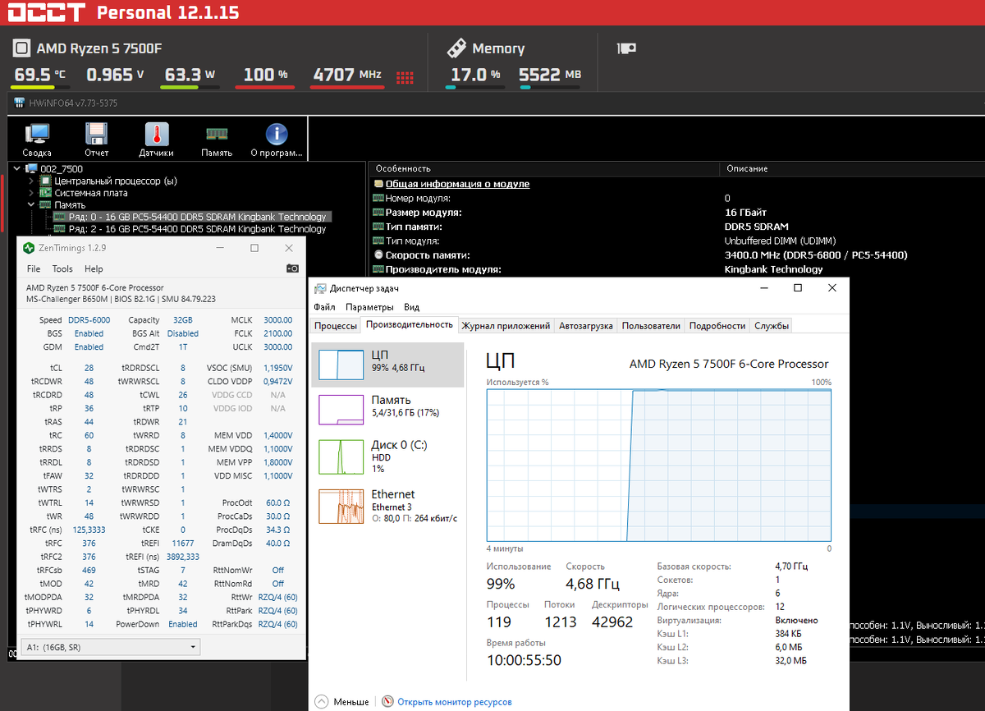
Task: Open the ZenTimings Tools menu
Action: pyautogui.click(x=62, y=268)
